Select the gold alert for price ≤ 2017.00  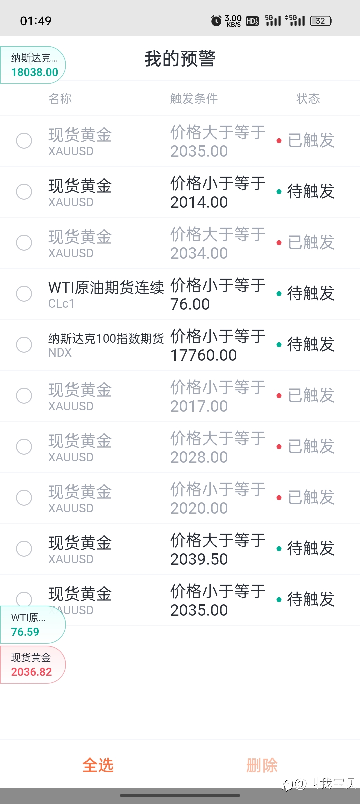[x=24, y=396]
